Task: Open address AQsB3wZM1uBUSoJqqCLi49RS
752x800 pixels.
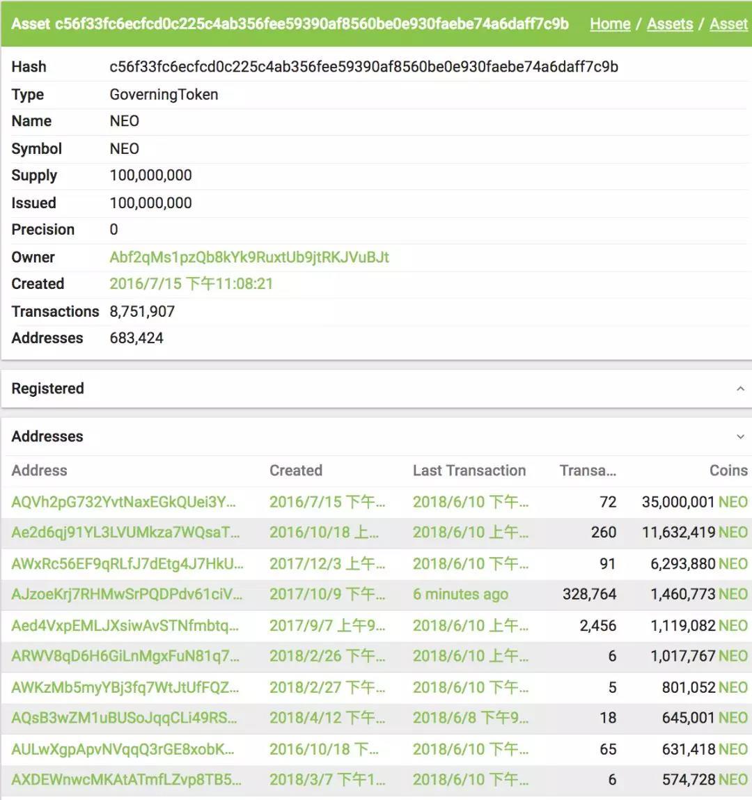Action: tap(124, 718)
